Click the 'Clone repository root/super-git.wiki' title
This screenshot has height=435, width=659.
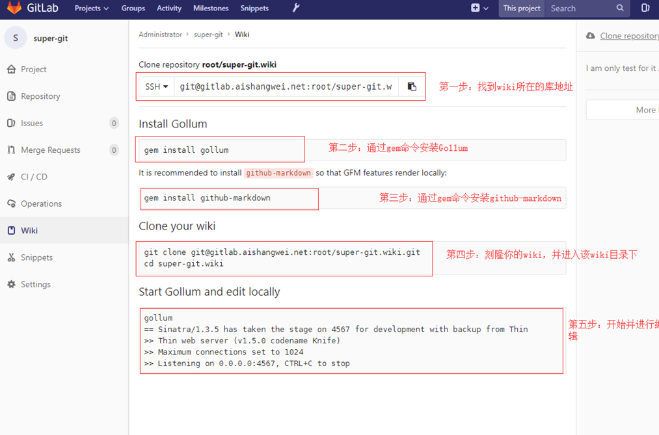(208, 64)
